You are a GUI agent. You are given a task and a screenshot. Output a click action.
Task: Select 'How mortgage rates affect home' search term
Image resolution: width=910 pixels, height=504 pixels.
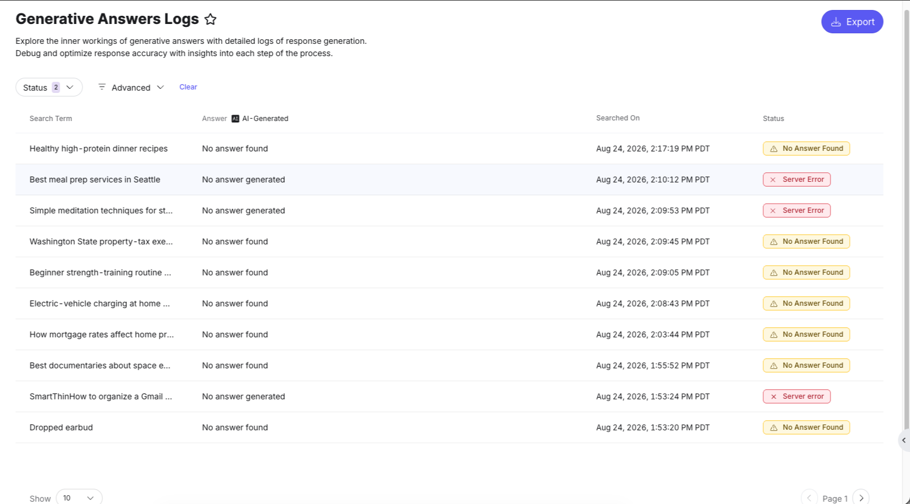102,334
